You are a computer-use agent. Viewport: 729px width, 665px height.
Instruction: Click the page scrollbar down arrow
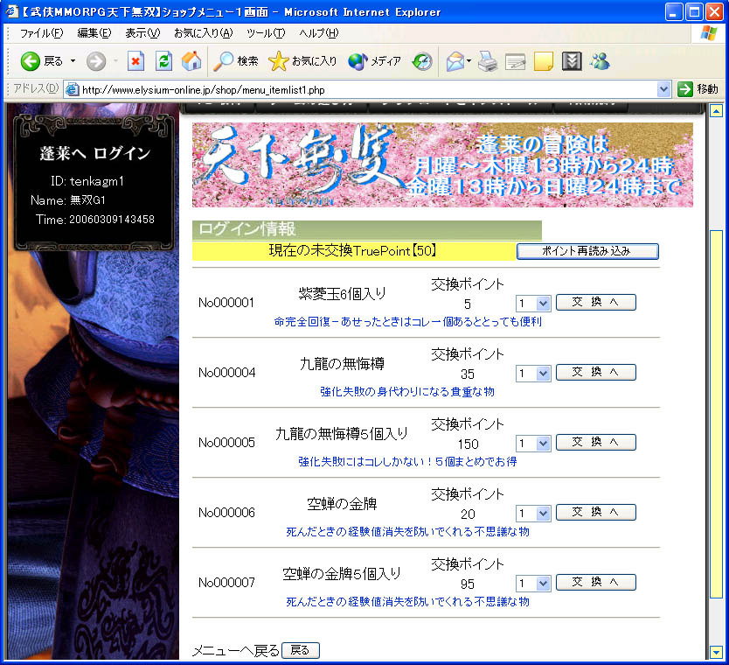point(716,652)
